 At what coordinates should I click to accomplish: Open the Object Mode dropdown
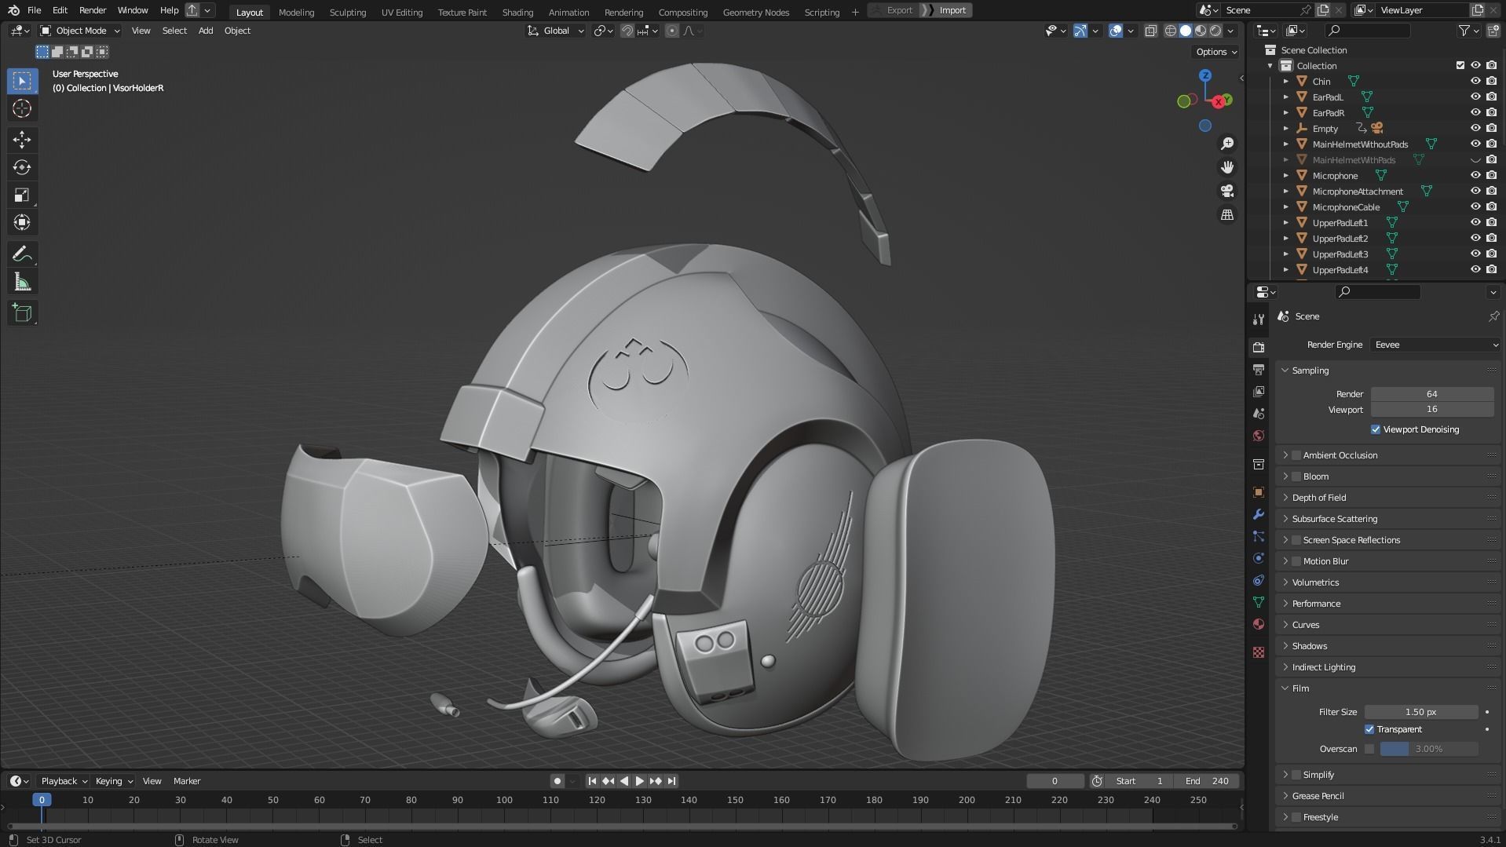click(80, 31)
